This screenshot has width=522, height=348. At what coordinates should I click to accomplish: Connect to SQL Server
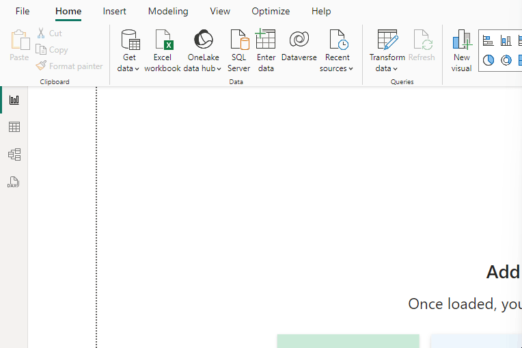coord(239,51)
